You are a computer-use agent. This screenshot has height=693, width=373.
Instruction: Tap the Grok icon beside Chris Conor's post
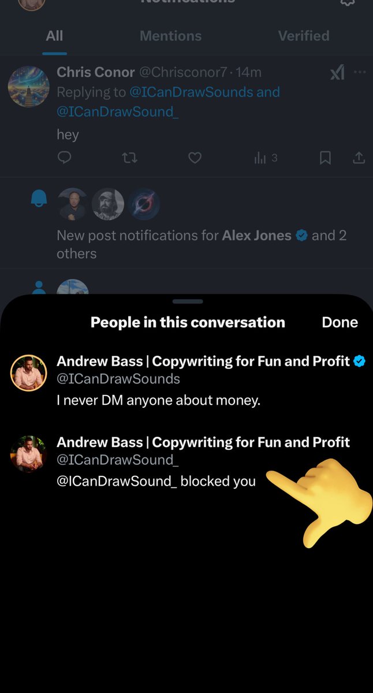tap(337, 73)
